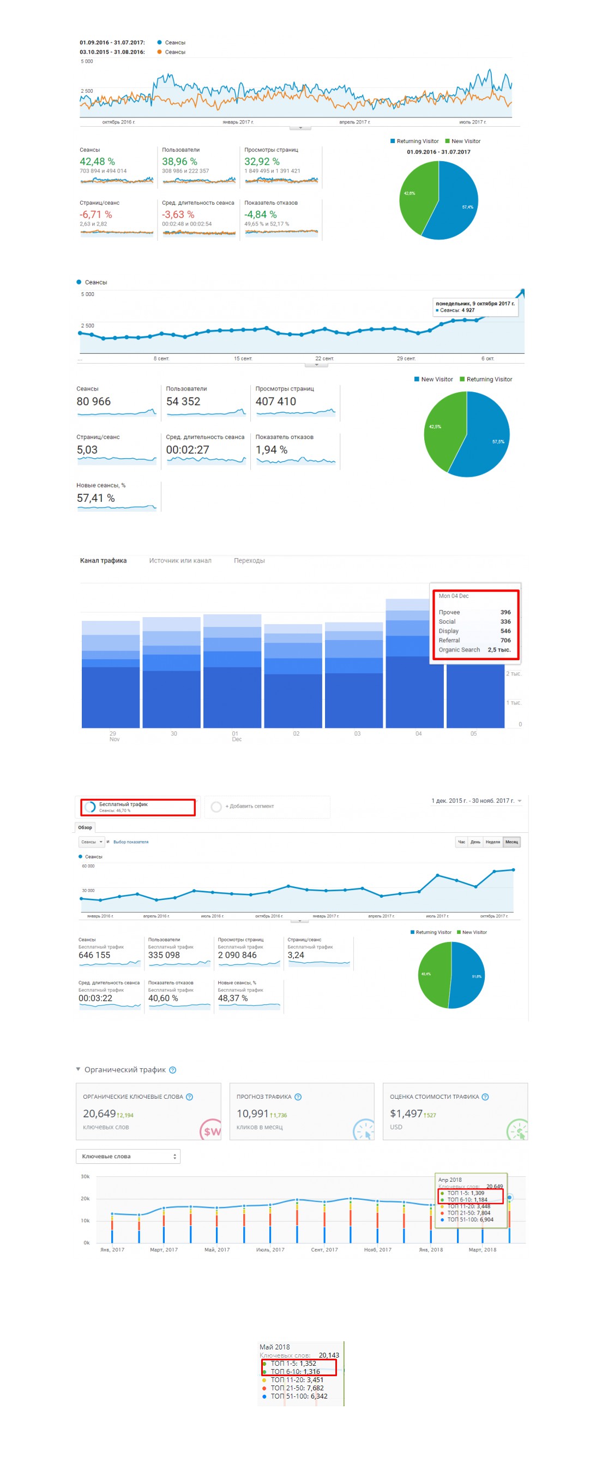Click the 02 Dec bar in the traffic channel chart
The image size is (602, 1457).
[x=293, y=676]
